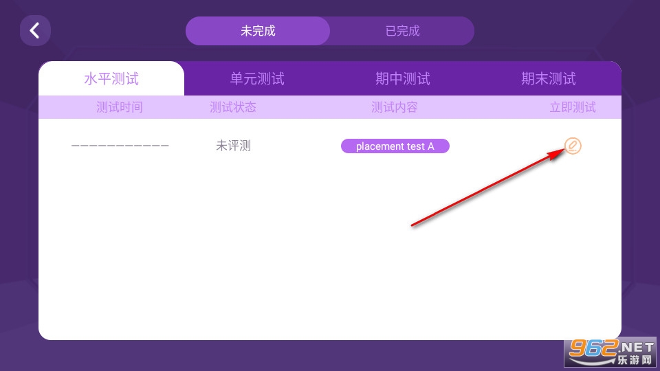Switch to the 期末测试 tab
Image resolution: width=660 pixels, height=371 pixels.
548,79
